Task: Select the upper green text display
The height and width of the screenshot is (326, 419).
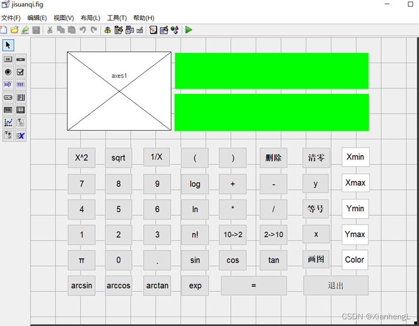Action: 272,71
